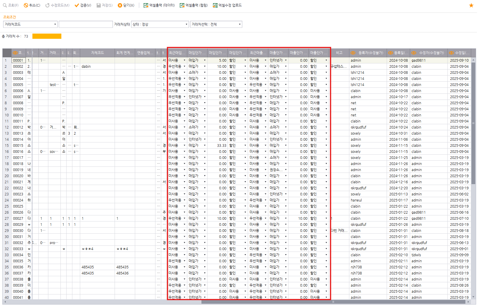Click the 조회(F) search magnifier icon

[5, 5]
